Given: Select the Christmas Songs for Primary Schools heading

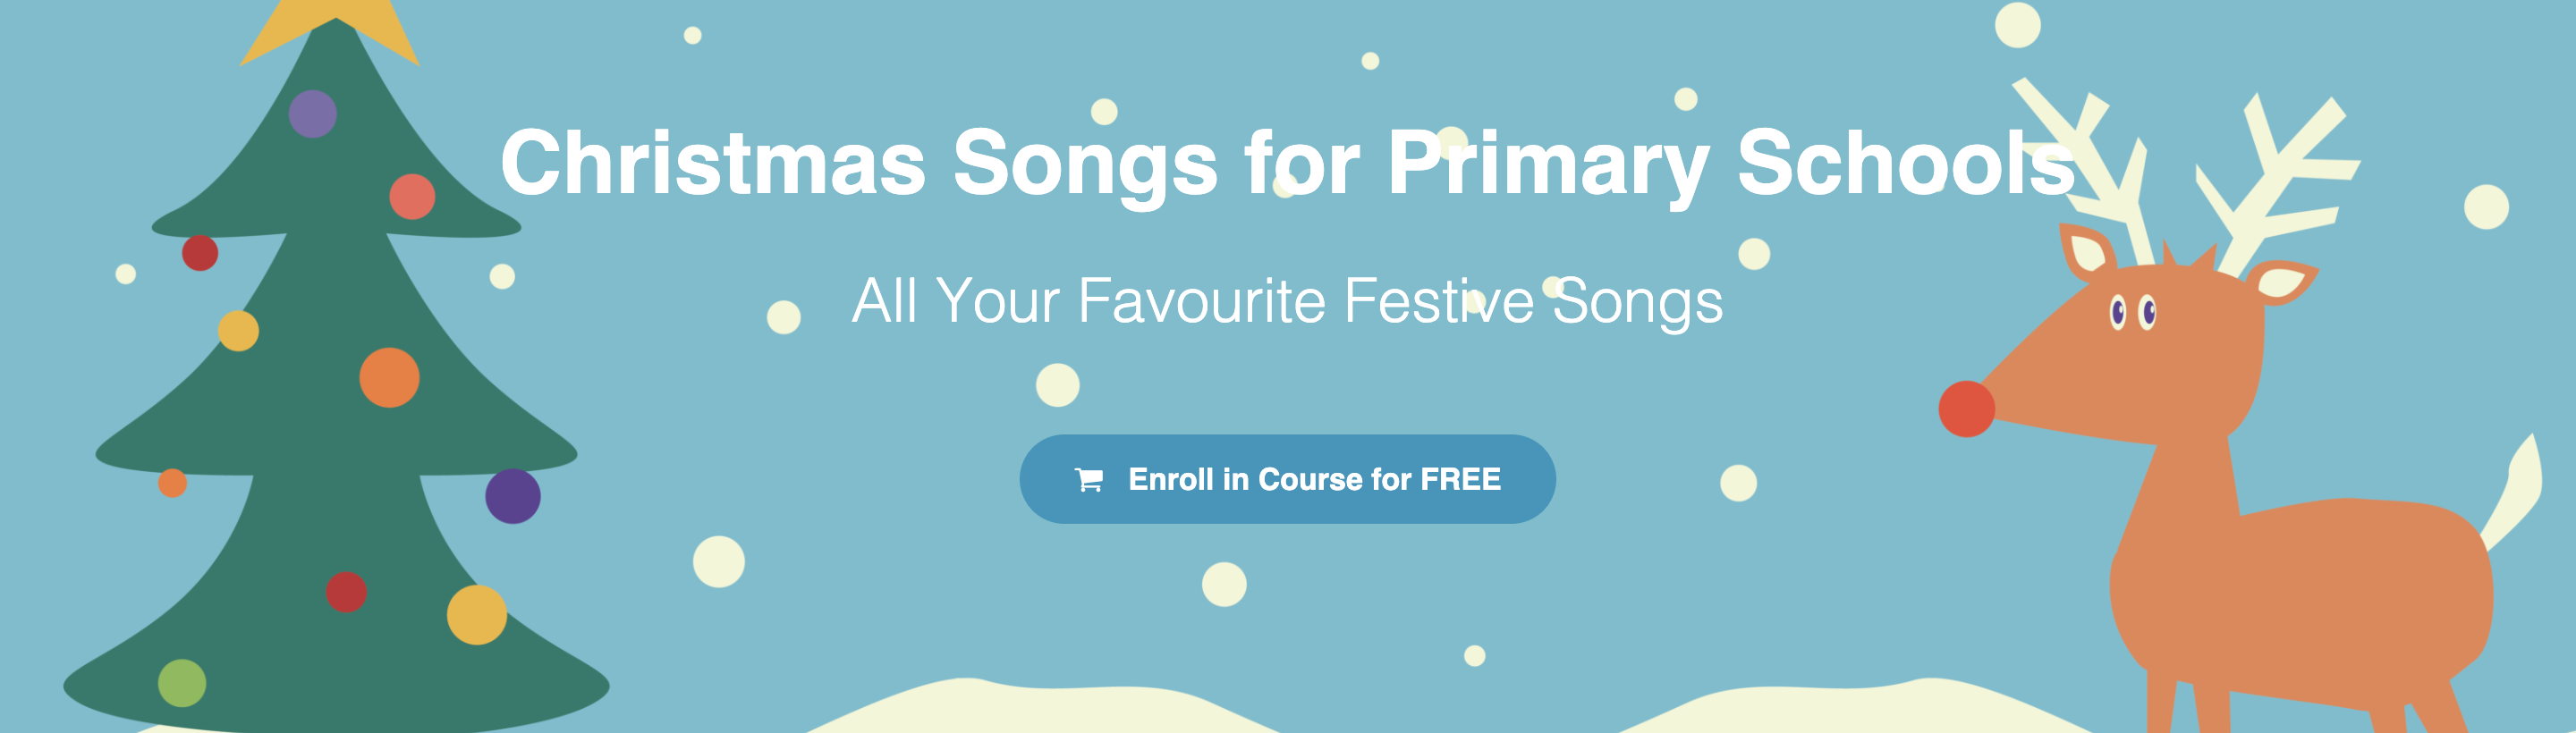Looking at the screenshot, I should (1288, 163).
